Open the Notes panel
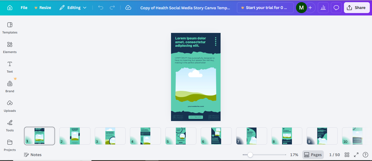This screenshot has height=161, width=372. pos(33,155)
